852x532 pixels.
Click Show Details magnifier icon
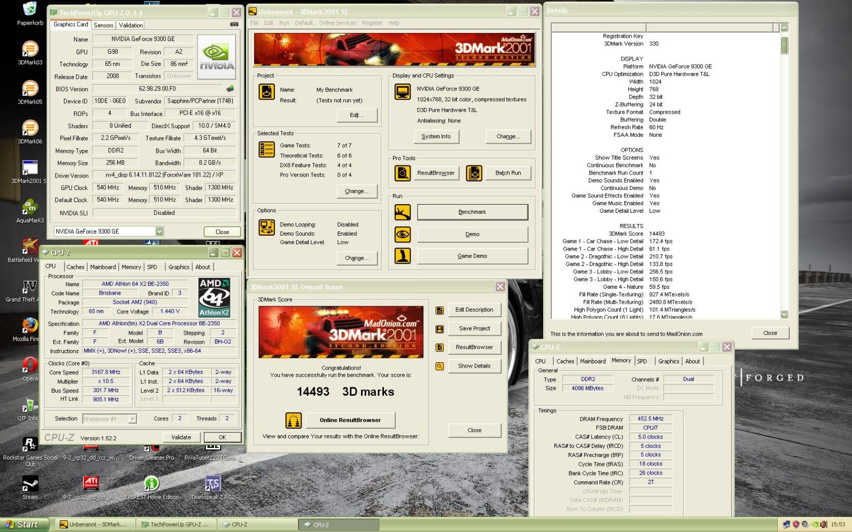(x=439, y=366)
